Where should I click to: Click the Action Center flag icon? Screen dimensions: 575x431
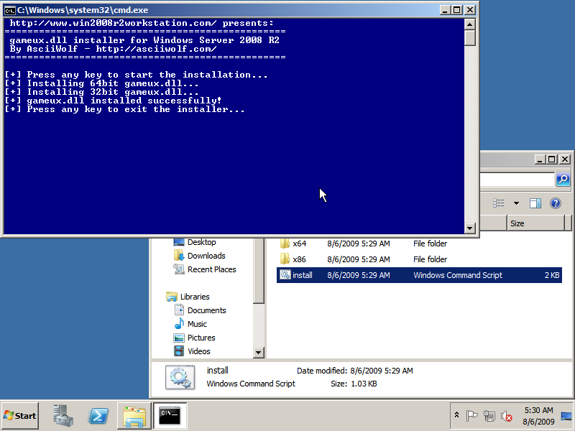[x=471, y=416]
